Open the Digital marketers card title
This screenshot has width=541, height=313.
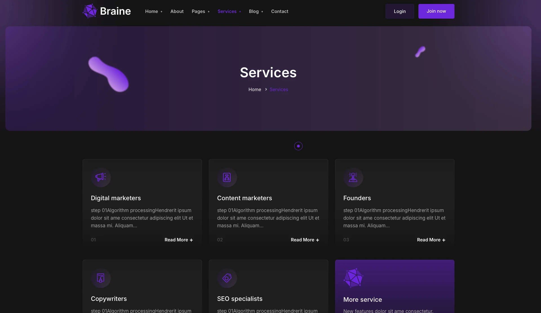(x=116, y=198)
